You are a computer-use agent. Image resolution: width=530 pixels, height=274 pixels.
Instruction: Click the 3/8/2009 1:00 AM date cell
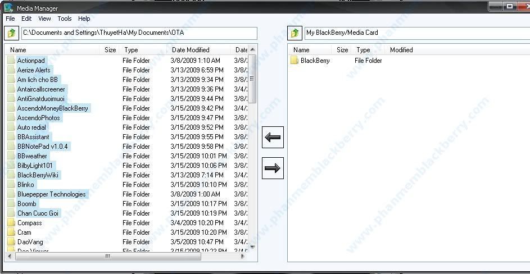pos(196,194)
